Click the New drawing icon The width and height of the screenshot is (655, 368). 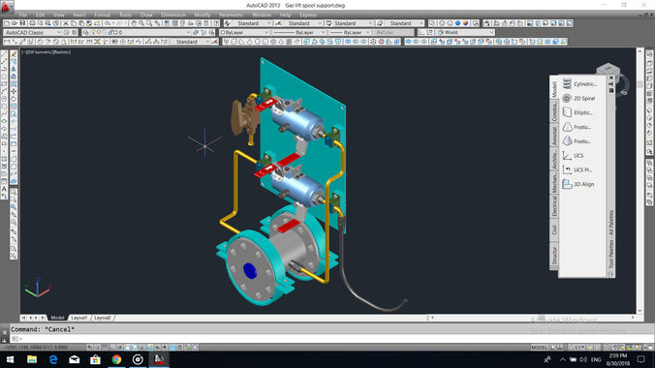tap(7, 23)
